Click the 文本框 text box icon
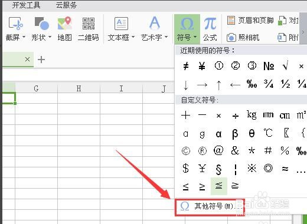307x224 pixels. 121,24
